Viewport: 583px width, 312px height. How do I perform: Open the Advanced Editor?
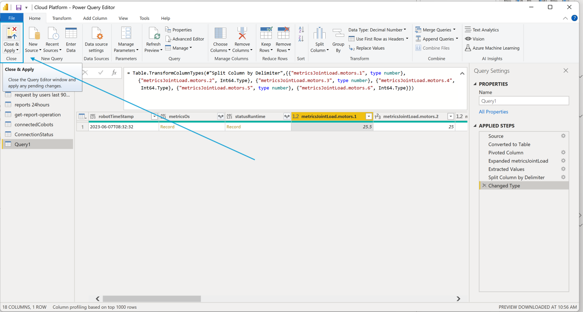185,39
